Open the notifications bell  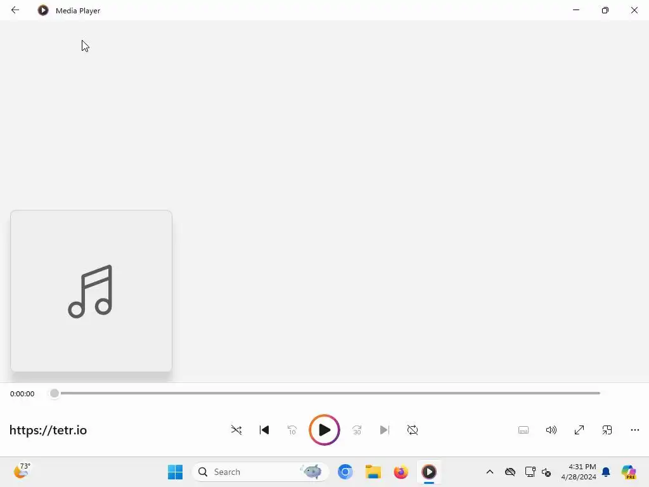tap(606, 472)
